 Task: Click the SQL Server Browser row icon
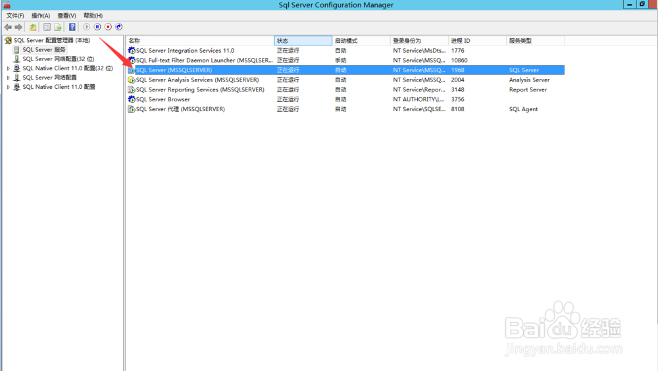click(x=132, y=99)
